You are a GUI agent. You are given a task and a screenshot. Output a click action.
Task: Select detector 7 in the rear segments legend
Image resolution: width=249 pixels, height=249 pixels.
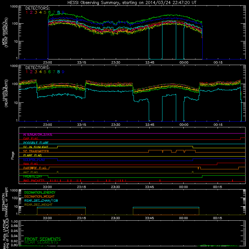pyautogui.click(x=54, y=72)
